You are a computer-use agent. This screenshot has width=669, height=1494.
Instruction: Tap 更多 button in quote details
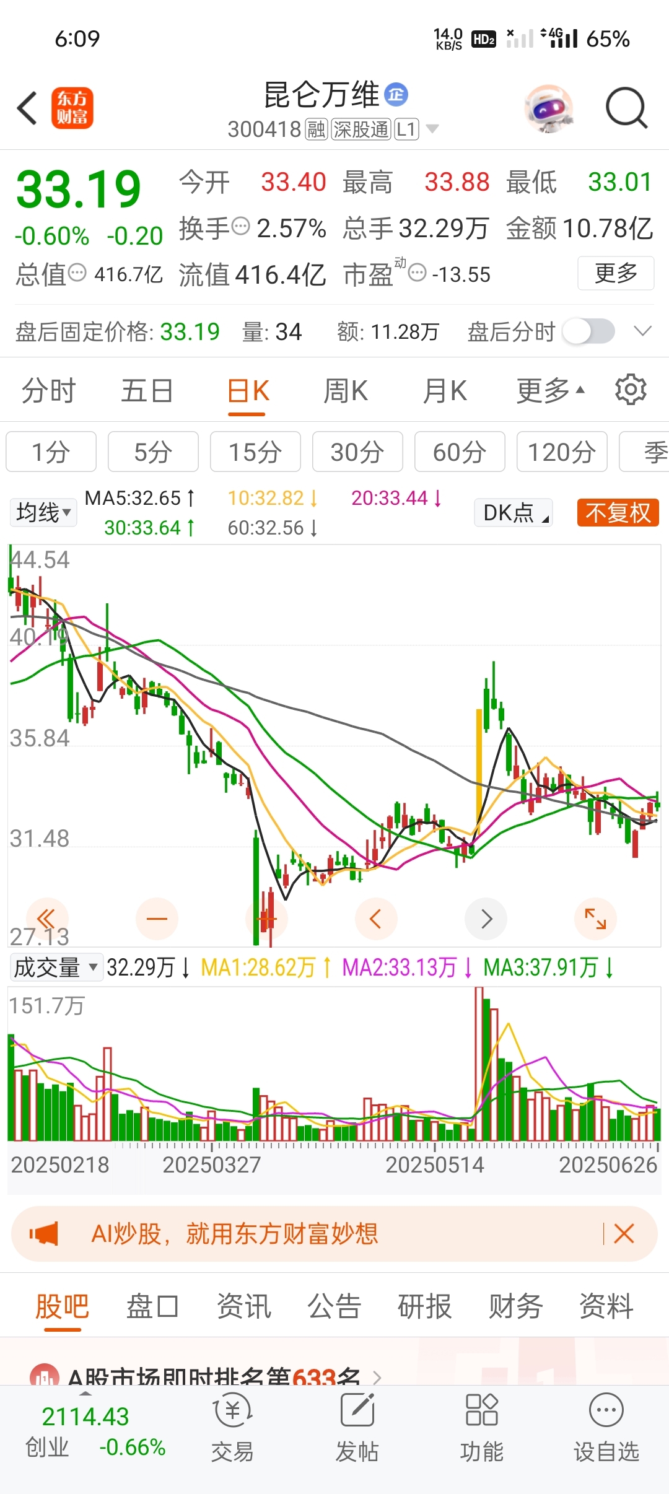click(616, 273)
